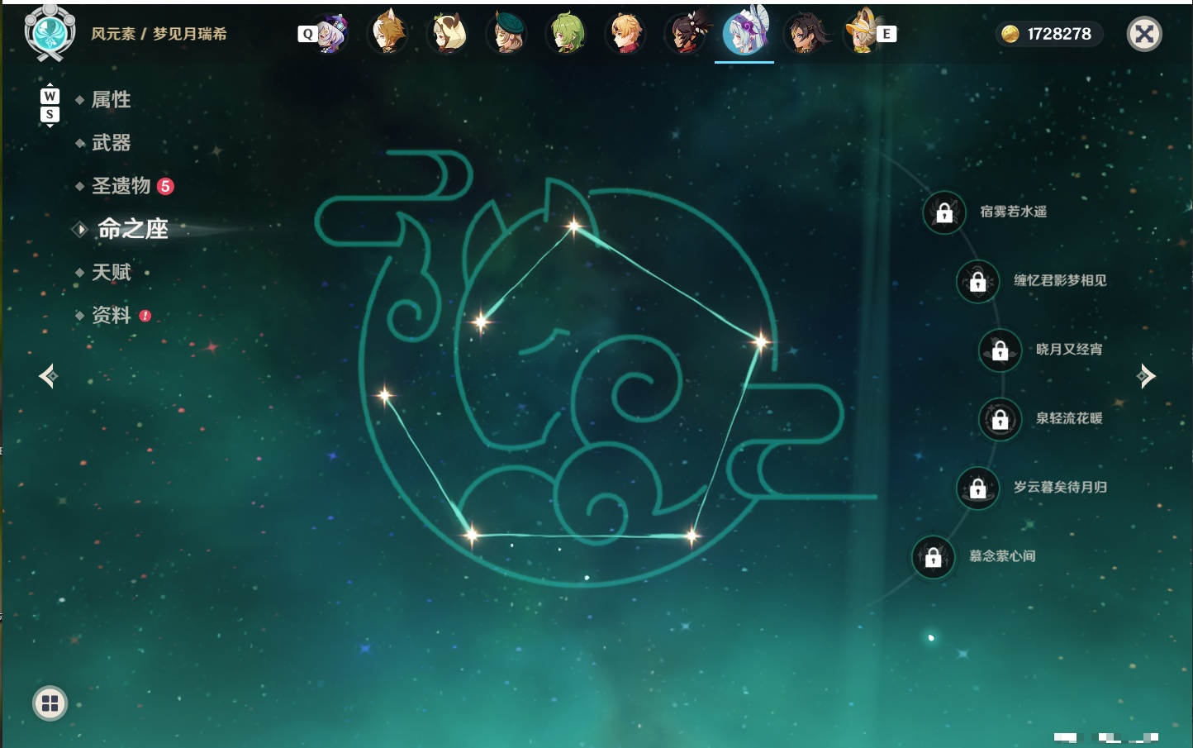Open locked constellation 宿雾若水遥
The image size is (1193, 748).
(943, 212)
